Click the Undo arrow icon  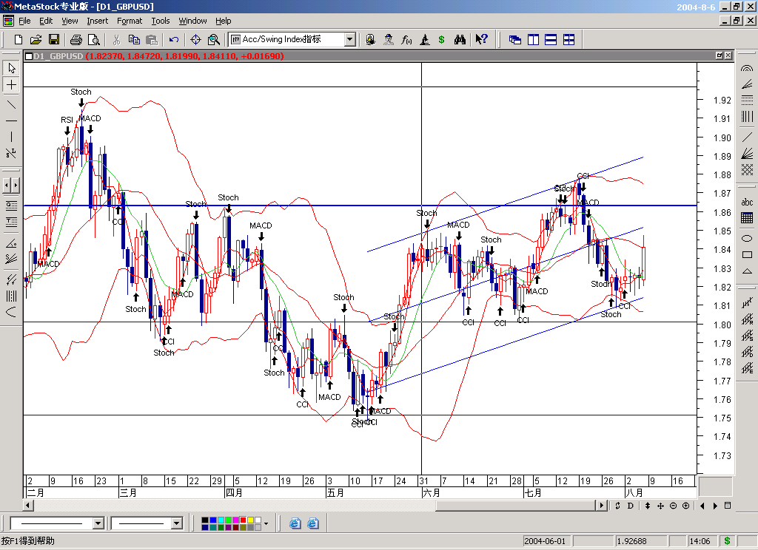[x=174, y=39]
